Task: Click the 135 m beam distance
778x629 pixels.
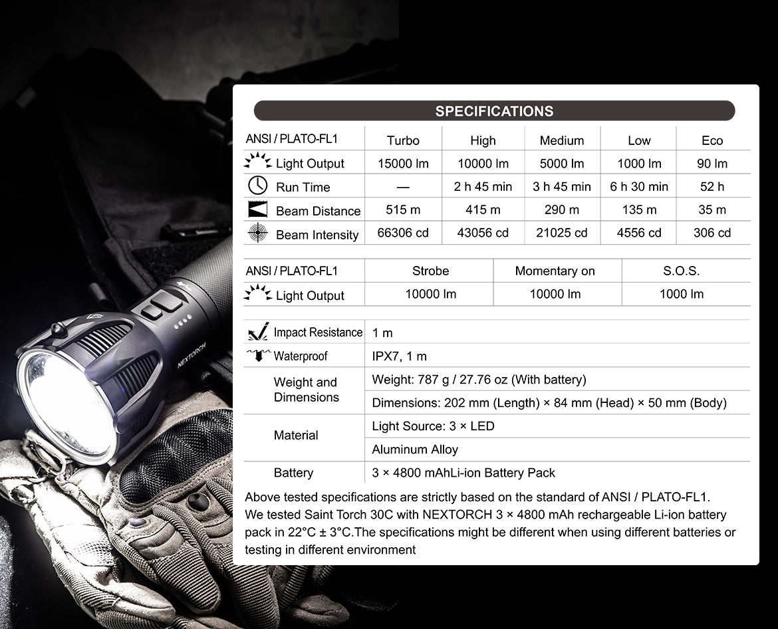Action: (639, 209)
